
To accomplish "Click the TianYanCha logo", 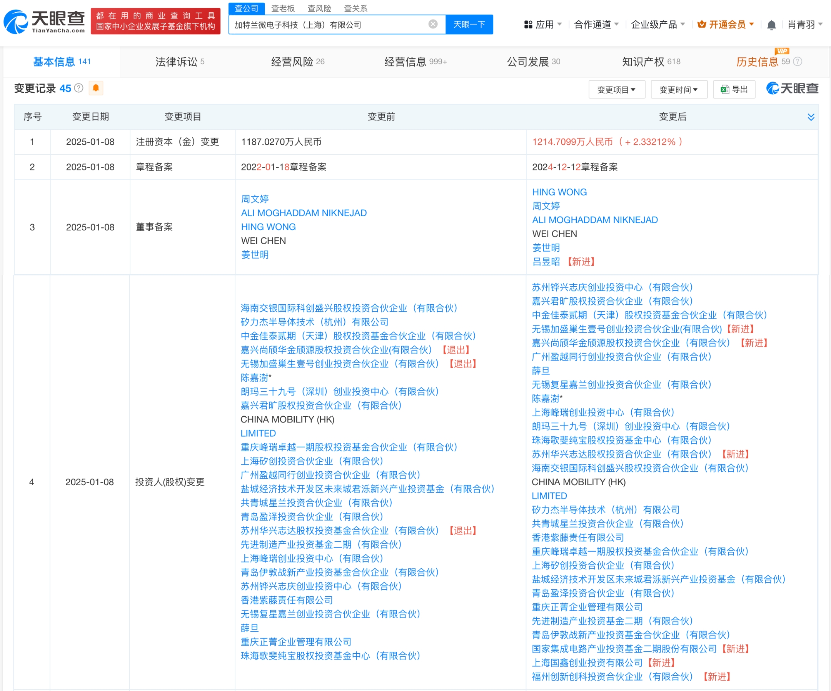I will point(44,22).
